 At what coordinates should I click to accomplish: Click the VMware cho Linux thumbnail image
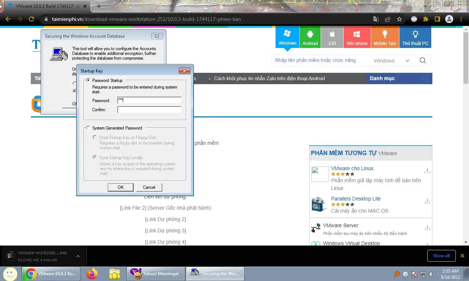[x=320, y=174]
